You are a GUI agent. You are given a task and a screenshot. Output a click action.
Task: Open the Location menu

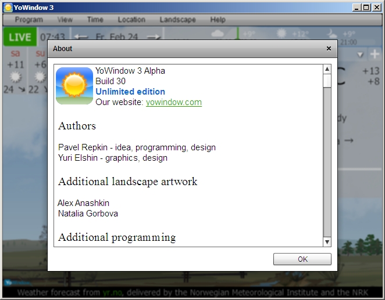(131, 20)
